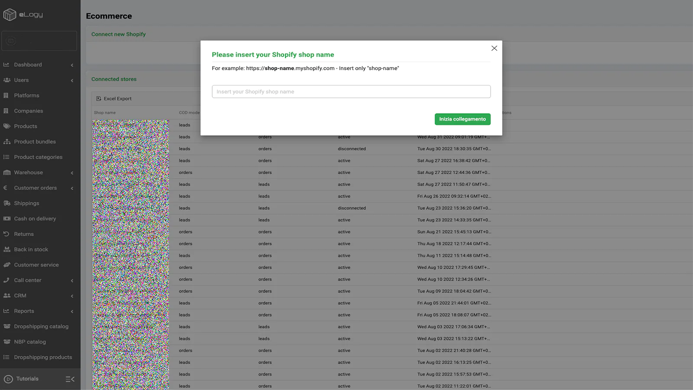Open the Returns menu item

[24, 234]
